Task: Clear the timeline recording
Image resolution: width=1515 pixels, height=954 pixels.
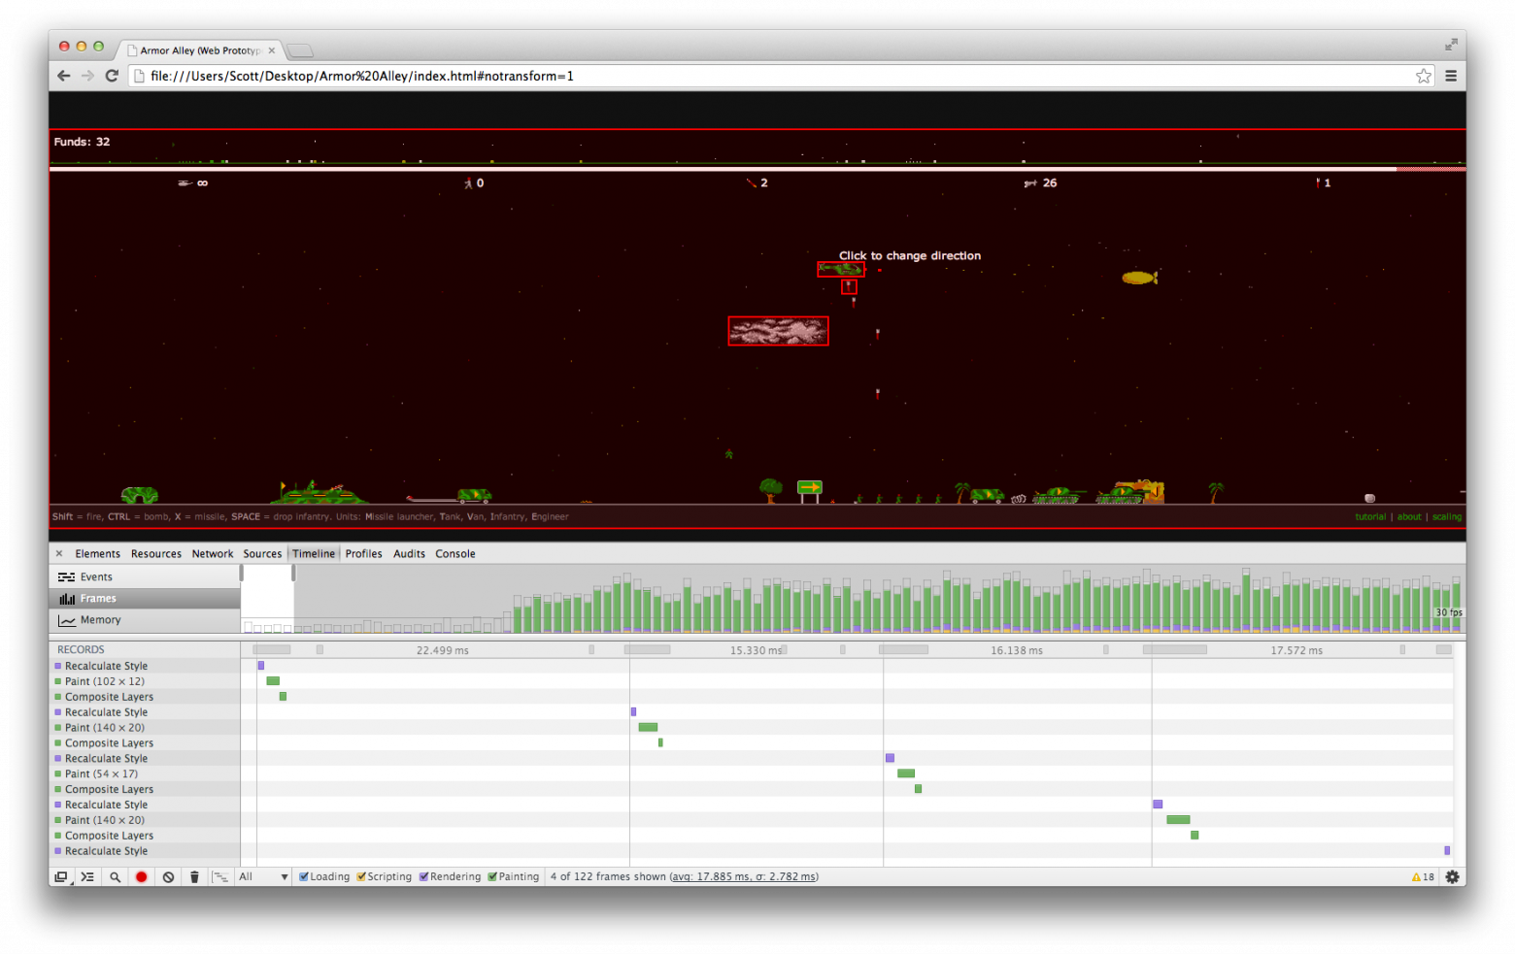Action: pyautogui.click(x=168, y=877)
